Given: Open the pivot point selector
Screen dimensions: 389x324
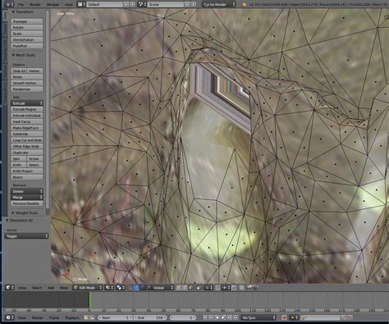Looking at the screenshot, I should click(120, 287).
